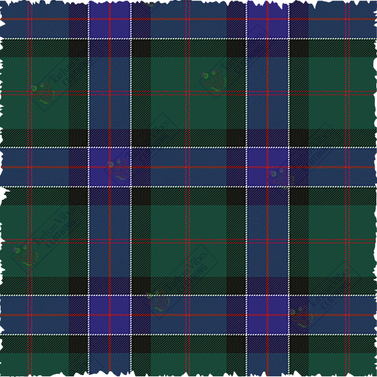The image size is (377, 377).
Task: Click the watermark logo near the bottom-right purple square
Action: click(301, 315)
